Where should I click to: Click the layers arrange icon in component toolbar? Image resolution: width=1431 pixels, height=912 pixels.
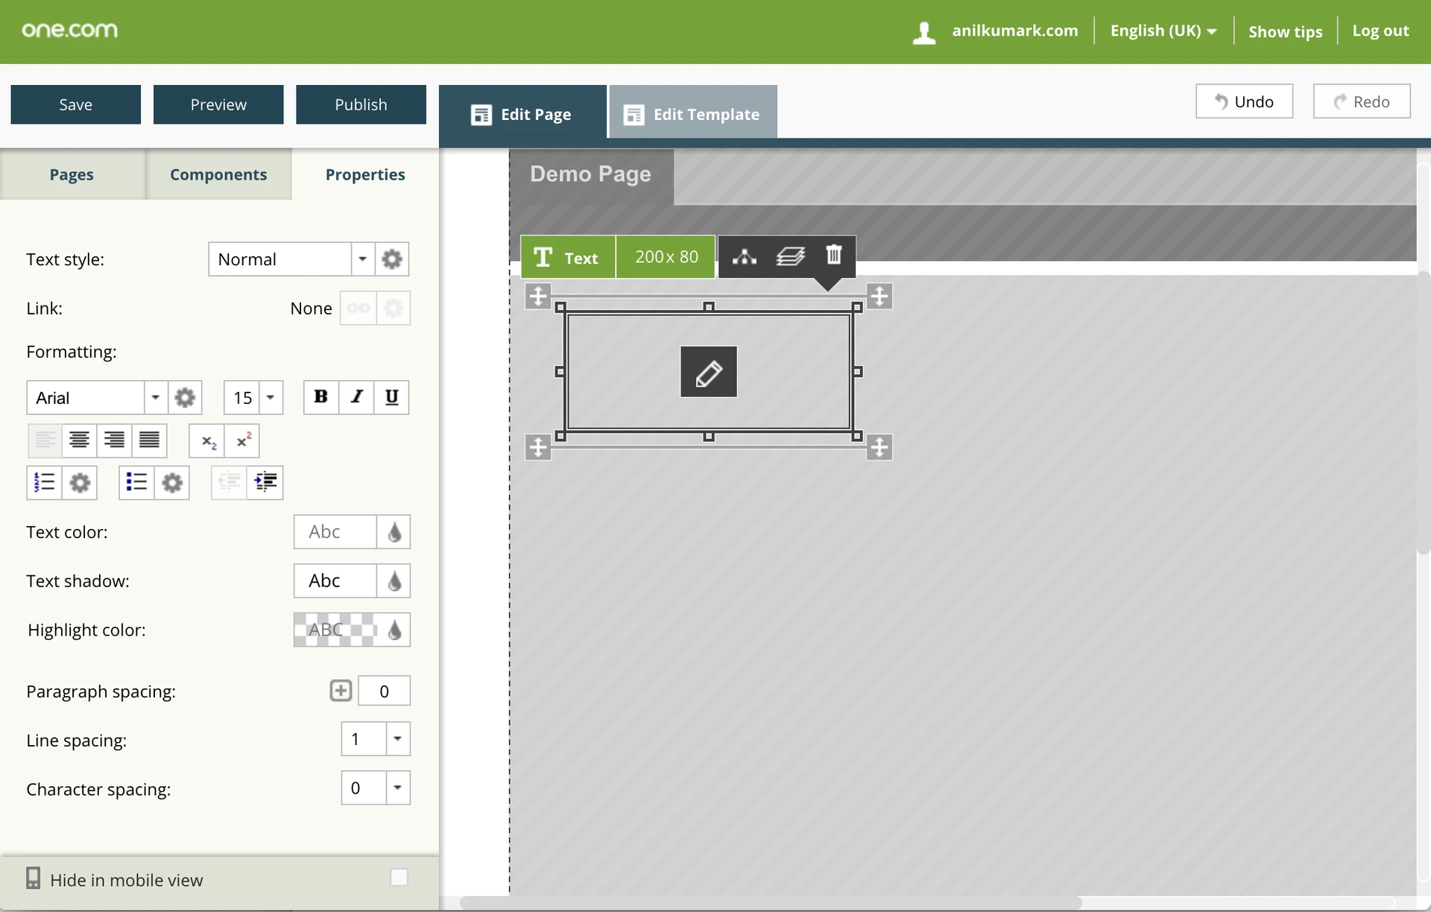[x=790, y=256]
